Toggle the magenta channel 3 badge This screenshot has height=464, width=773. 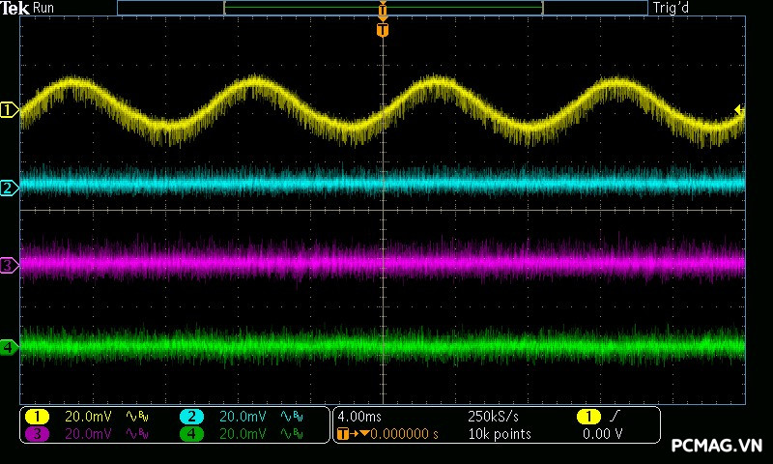pos(37,434)
